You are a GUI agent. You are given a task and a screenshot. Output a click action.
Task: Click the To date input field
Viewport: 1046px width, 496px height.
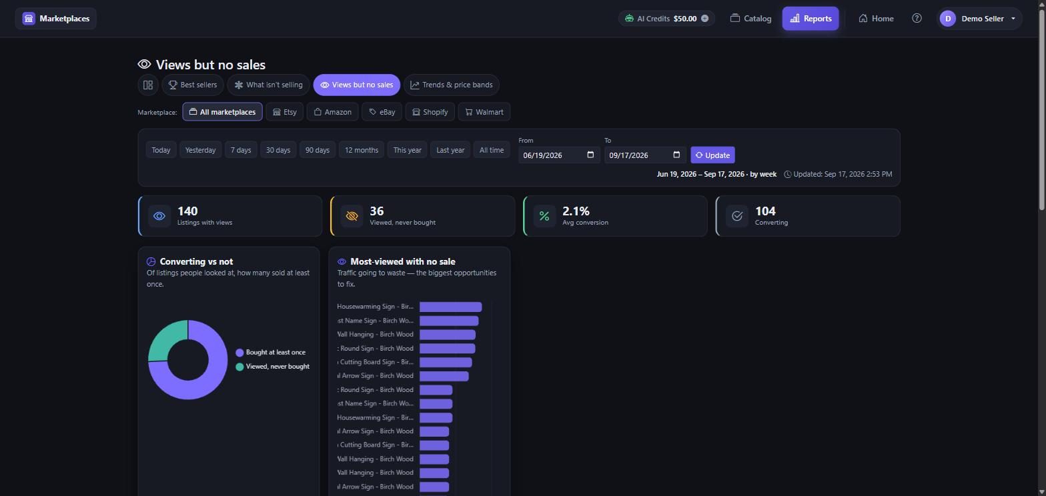645,155
